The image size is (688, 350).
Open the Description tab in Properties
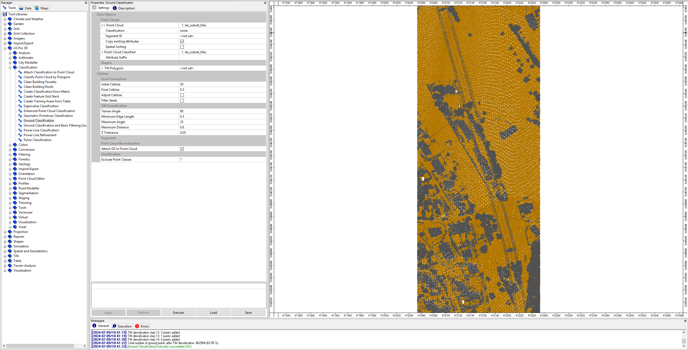tap(124, 8)
